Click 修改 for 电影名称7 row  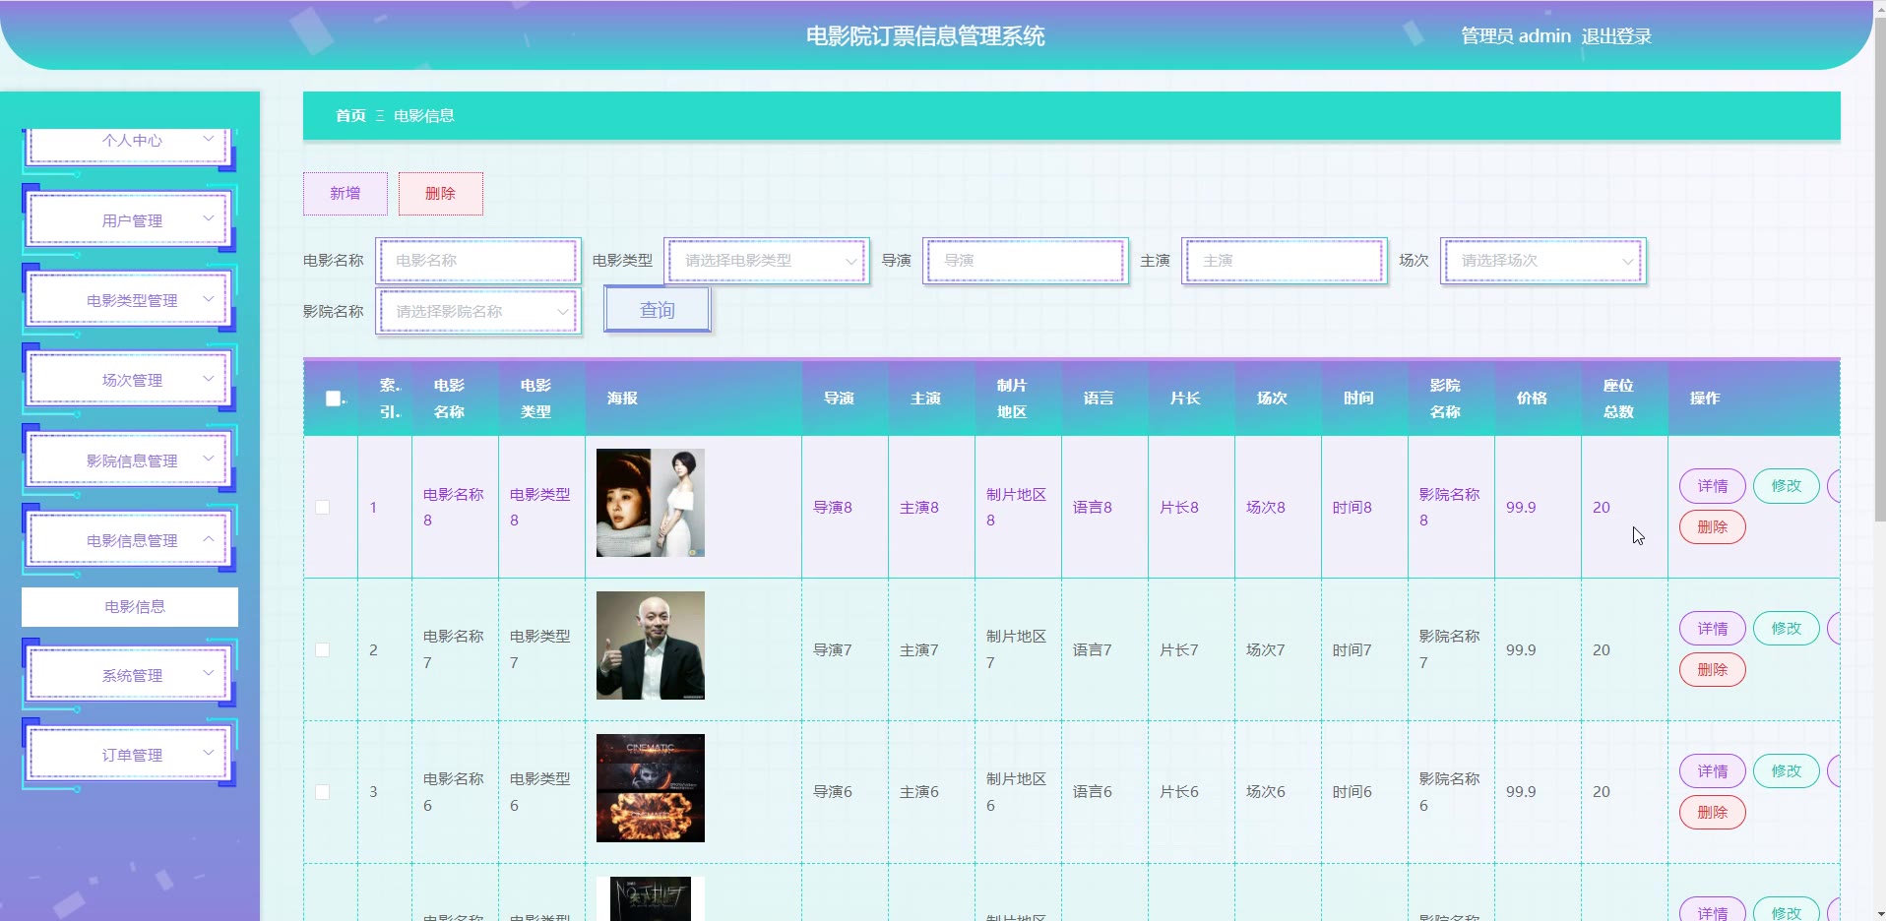(x=1787, y=629)
